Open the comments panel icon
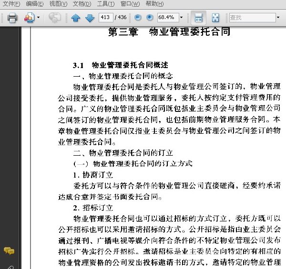 (9, 251)
